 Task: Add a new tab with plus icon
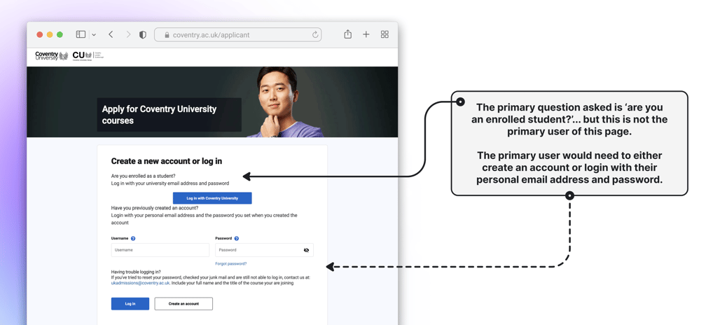[x=366, y=34]
